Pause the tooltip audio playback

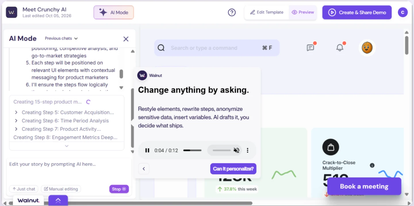coord(147,150)
